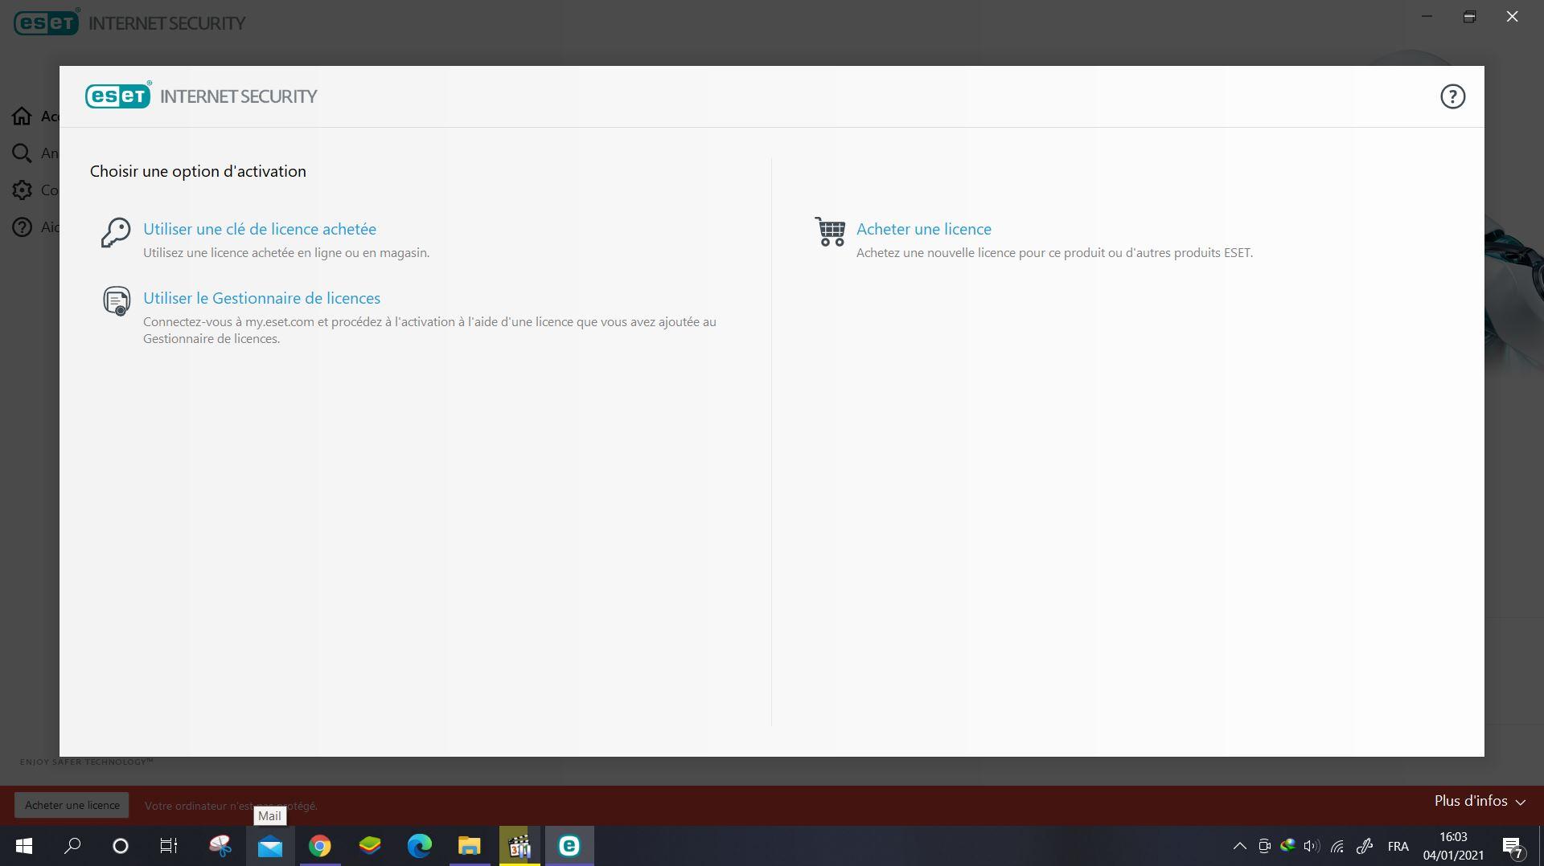Screen dimensions: 1544x866
Task: Open the Windows Start menu
Action: point(24,846)
